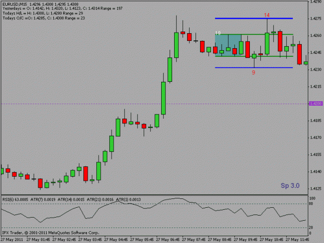Screen dimensions: 324x243
Task: Click the RSI scale label 100
Action: pyautogui.click(x=313, y=198)
